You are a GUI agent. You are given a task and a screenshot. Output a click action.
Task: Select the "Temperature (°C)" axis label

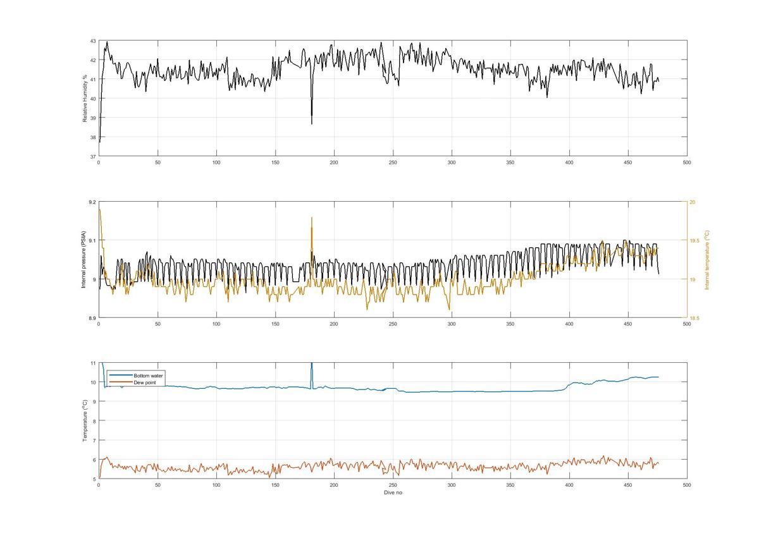[85, 420]
